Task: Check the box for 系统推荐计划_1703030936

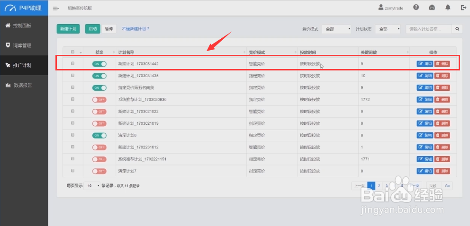Action: coord(72,99)
